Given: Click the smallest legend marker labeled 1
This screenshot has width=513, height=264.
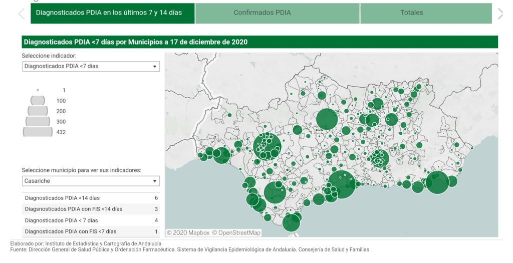Looking at the screenshot, I should pyautogui.click(x=38, y=90).
